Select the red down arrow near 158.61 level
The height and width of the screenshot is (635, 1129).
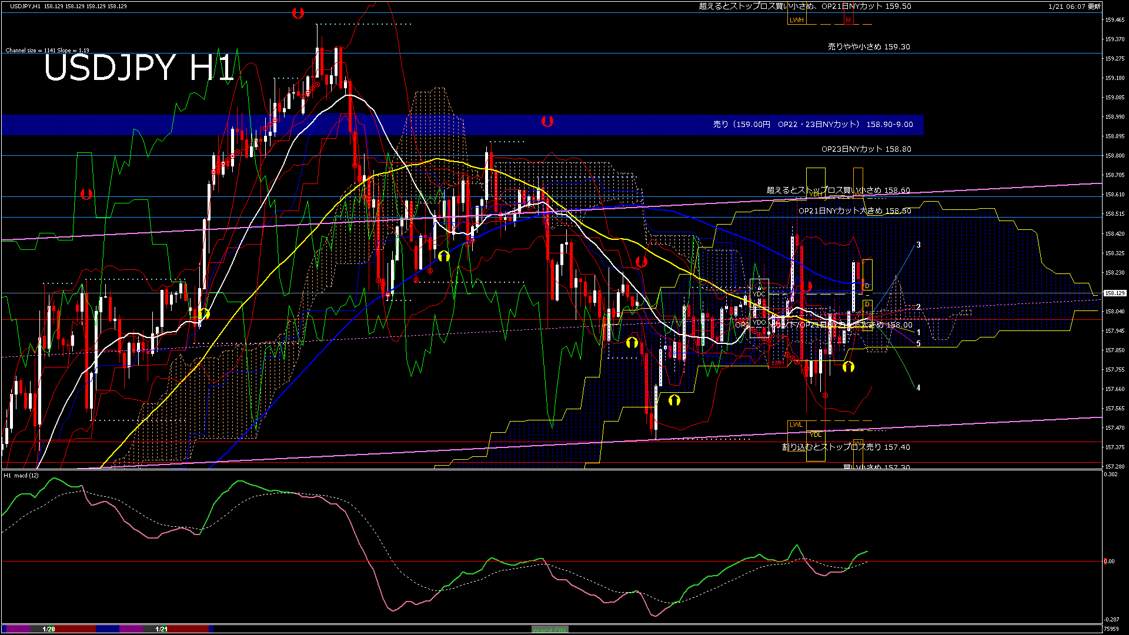(x=86, y=193)
